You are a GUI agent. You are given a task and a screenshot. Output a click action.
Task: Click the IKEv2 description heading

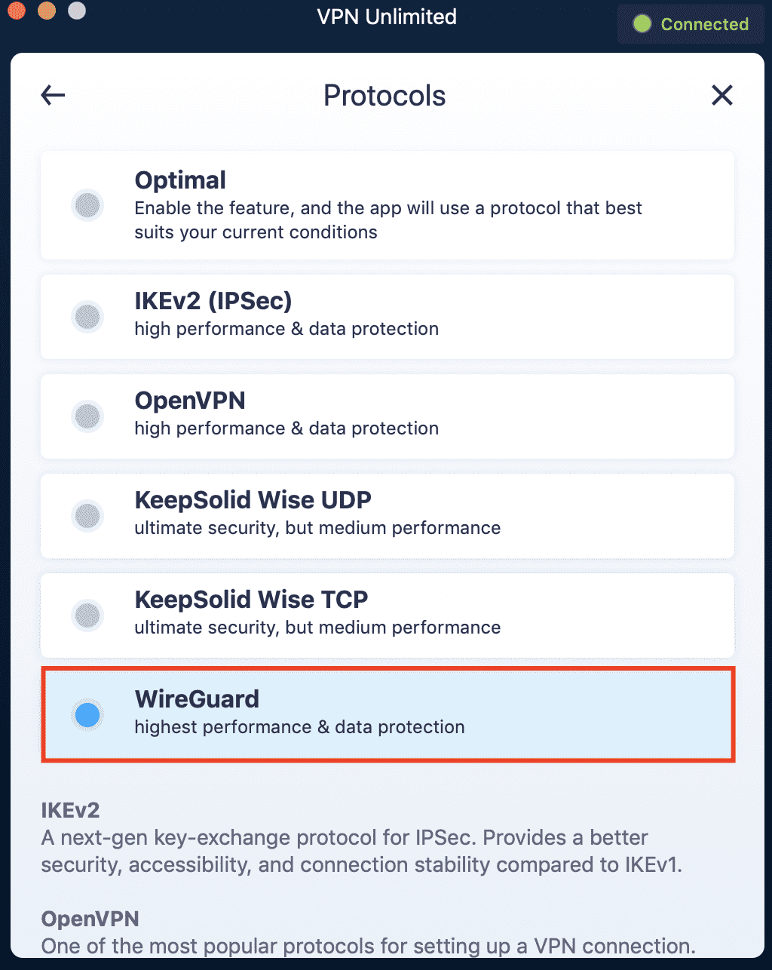(70, 810)
